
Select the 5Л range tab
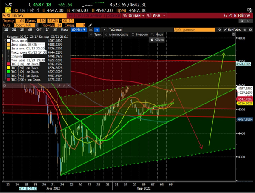(55, 29)
